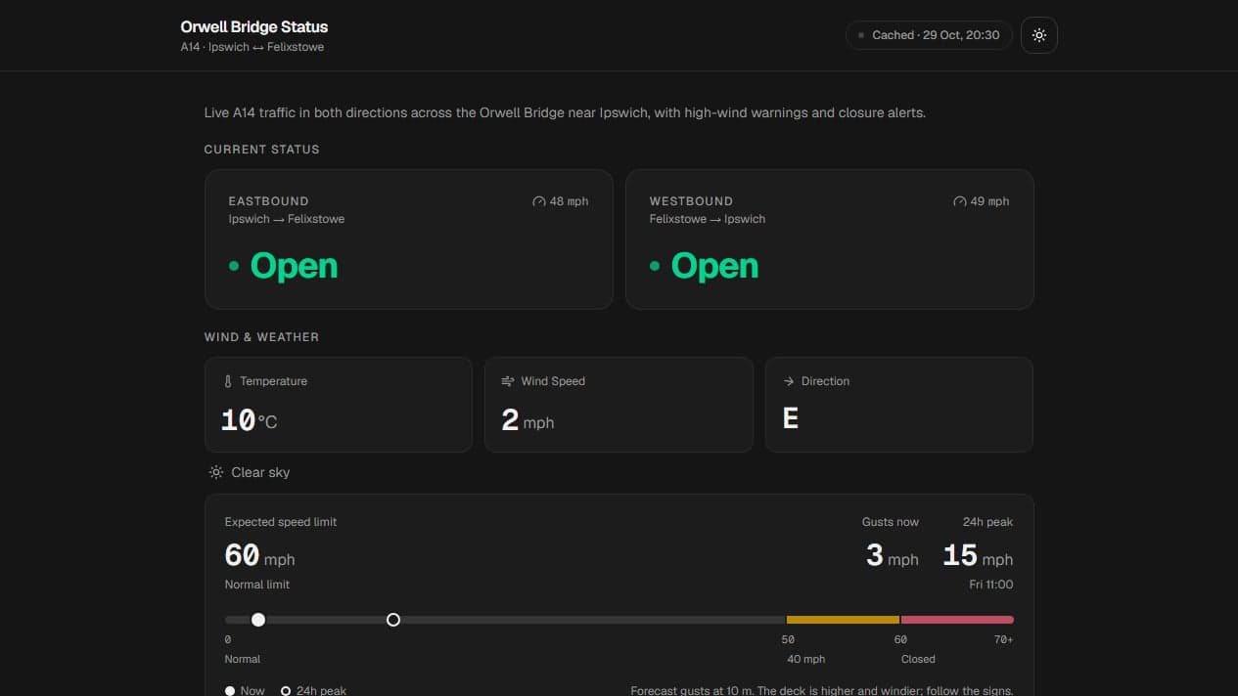
Task: Click the 70+ scale label
Action: (1003, 639)
